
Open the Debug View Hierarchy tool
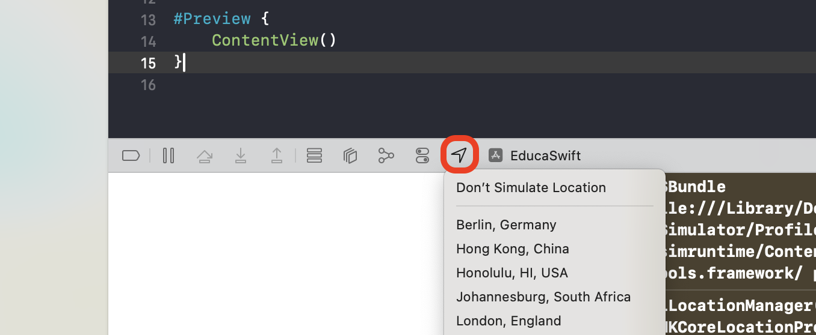[x=350, y=156]
